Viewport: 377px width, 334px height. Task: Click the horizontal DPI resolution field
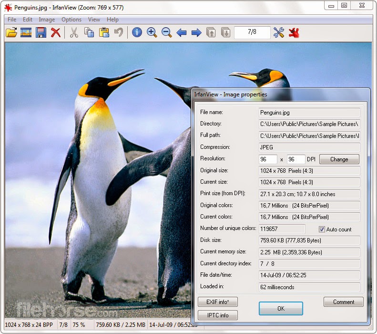click(x=268, y=159)
